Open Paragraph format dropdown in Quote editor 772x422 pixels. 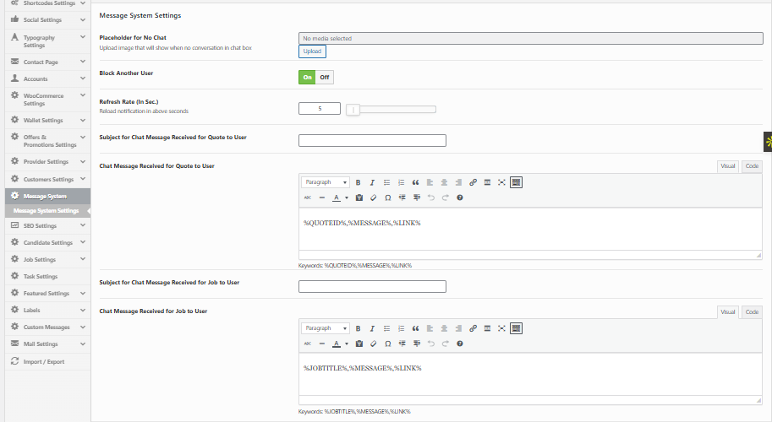point(326,182)
